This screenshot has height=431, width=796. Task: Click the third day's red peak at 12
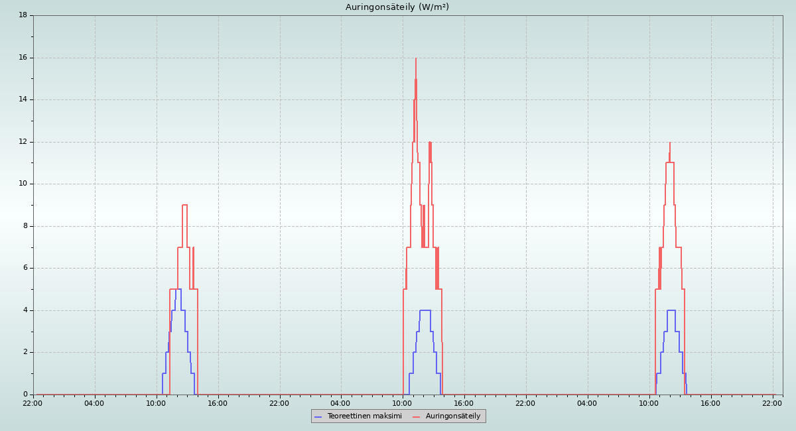pos(670,143)
